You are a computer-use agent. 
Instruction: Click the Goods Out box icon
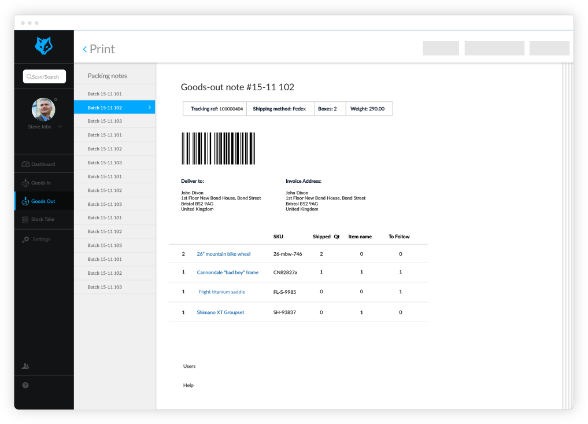point(25,201)
